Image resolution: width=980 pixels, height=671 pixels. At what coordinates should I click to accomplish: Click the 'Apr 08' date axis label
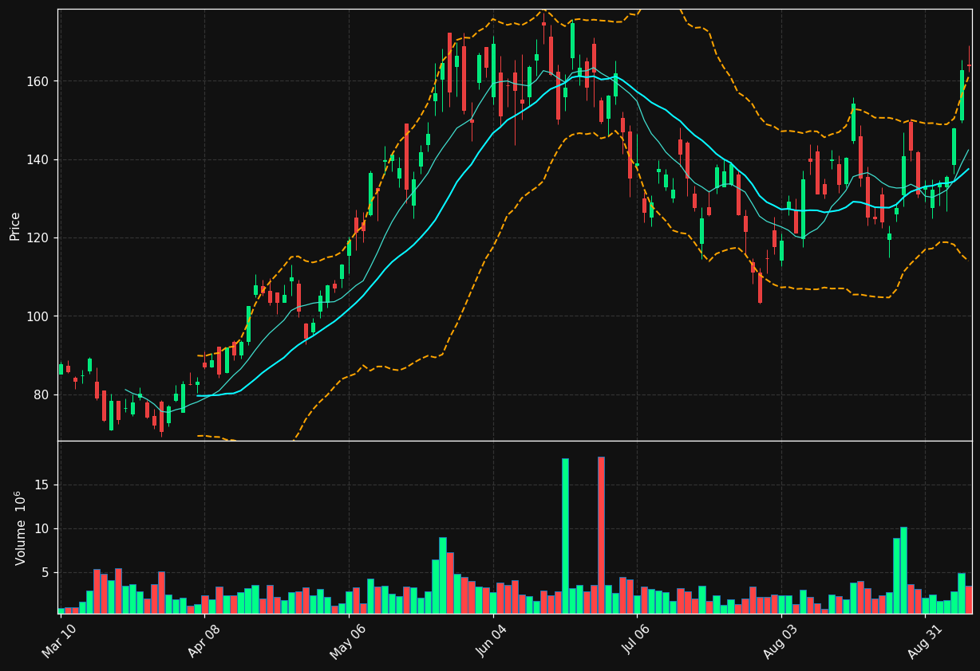204,641
